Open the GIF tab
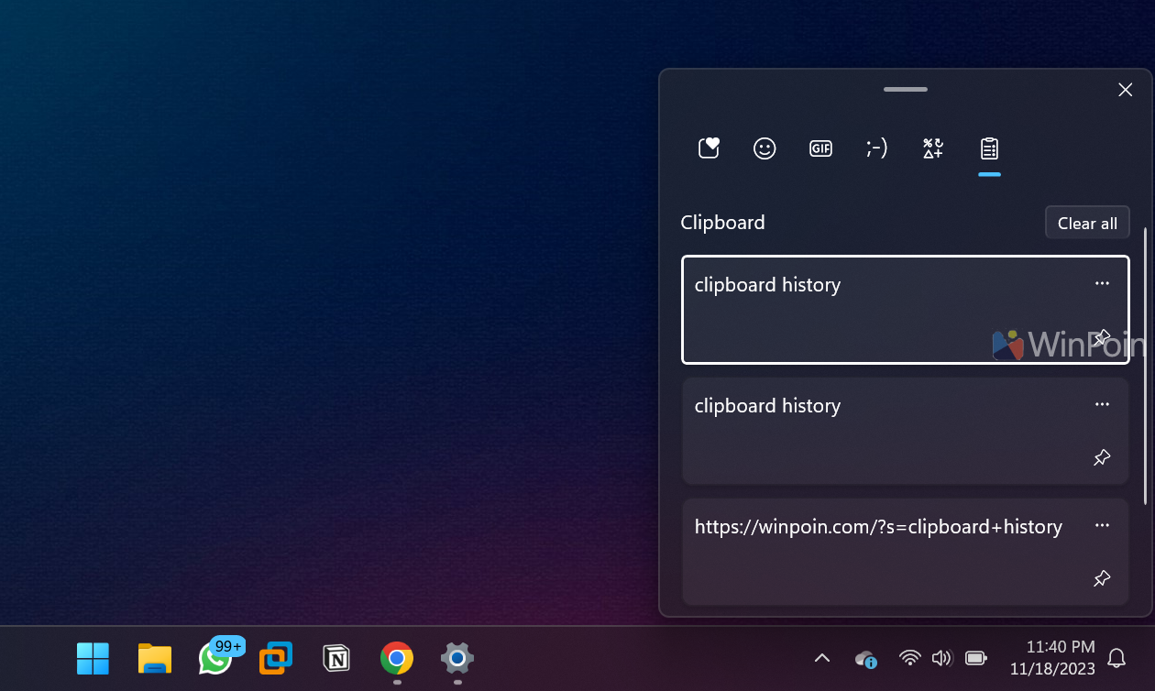 (x=820, y=148)
